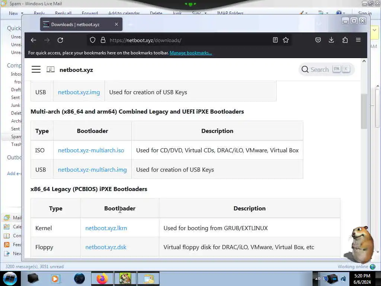Select the Spam folder in Live Mail

click(x=16, y=137)
